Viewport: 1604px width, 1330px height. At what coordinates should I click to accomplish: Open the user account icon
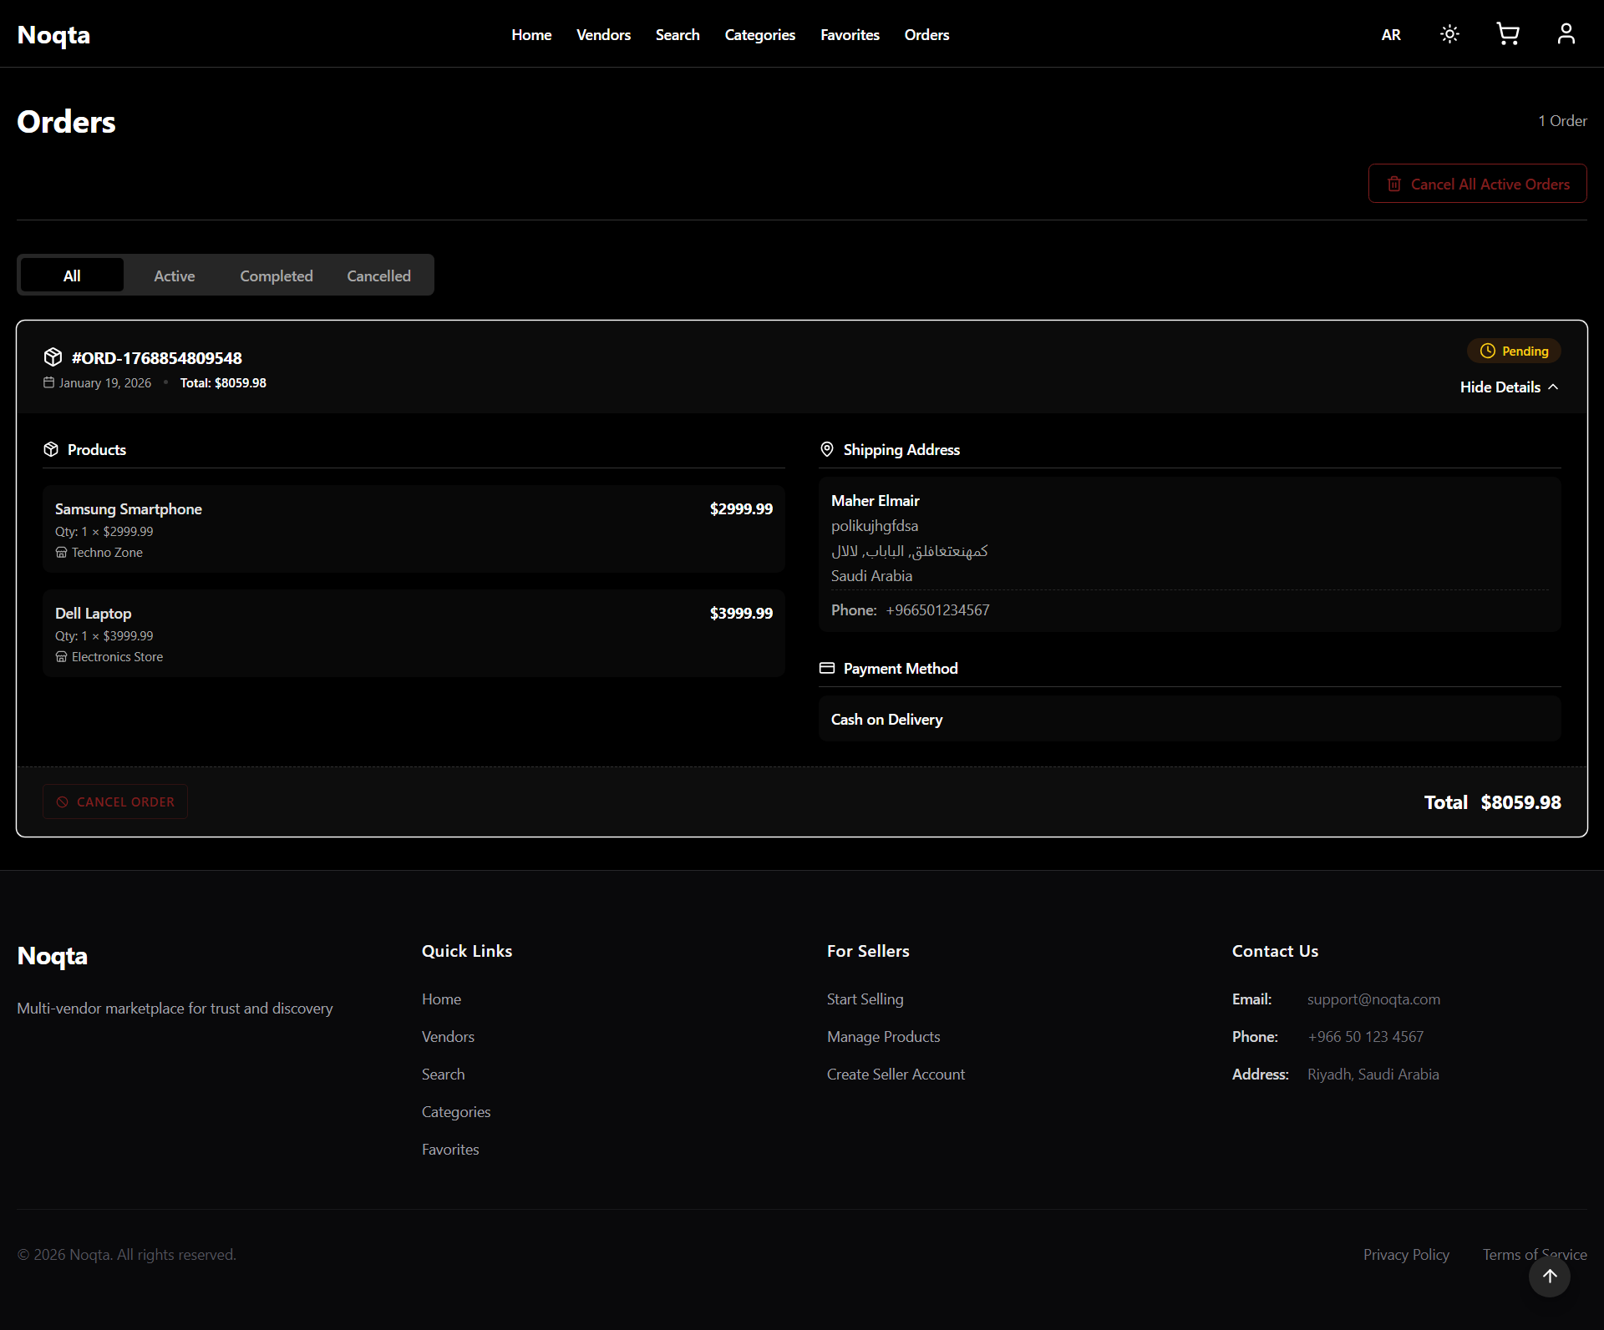(x=1566, y=34)
